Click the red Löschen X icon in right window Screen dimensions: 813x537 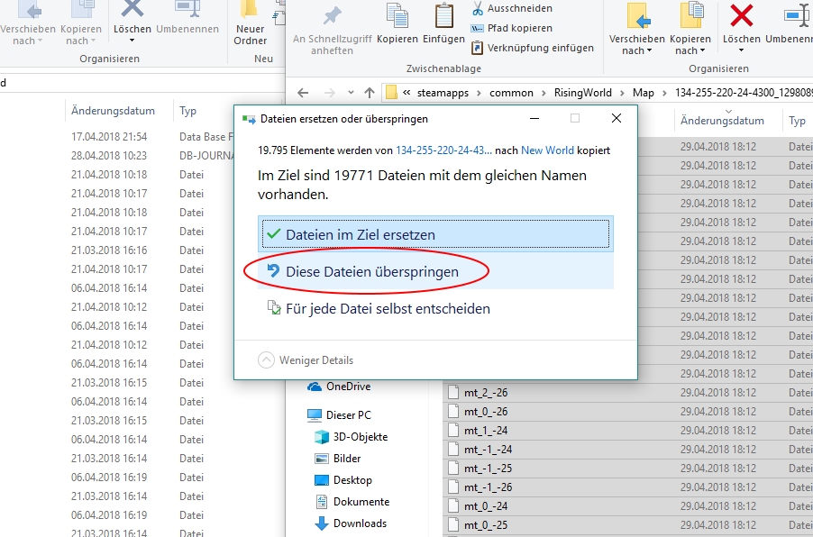click(741, 16)
